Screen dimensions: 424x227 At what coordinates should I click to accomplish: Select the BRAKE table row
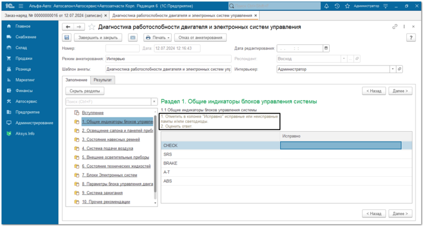286,163
